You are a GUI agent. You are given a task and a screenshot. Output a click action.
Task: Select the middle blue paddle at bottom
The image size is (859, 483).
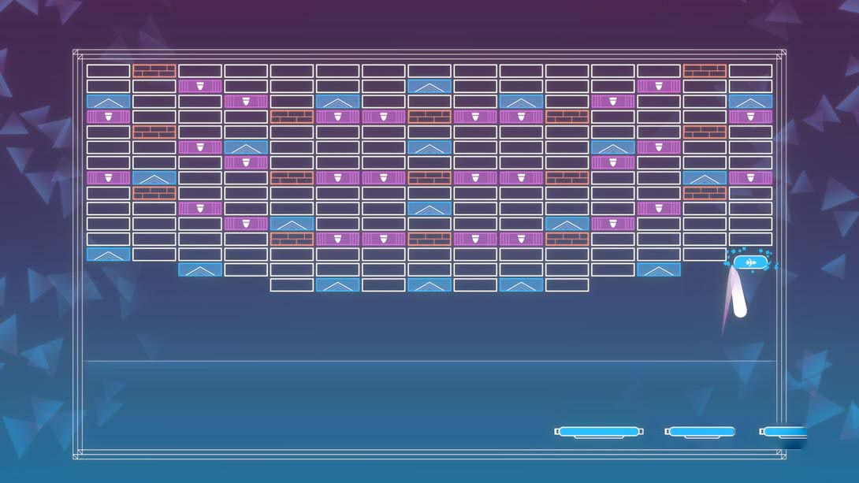[x=701, y=432]
